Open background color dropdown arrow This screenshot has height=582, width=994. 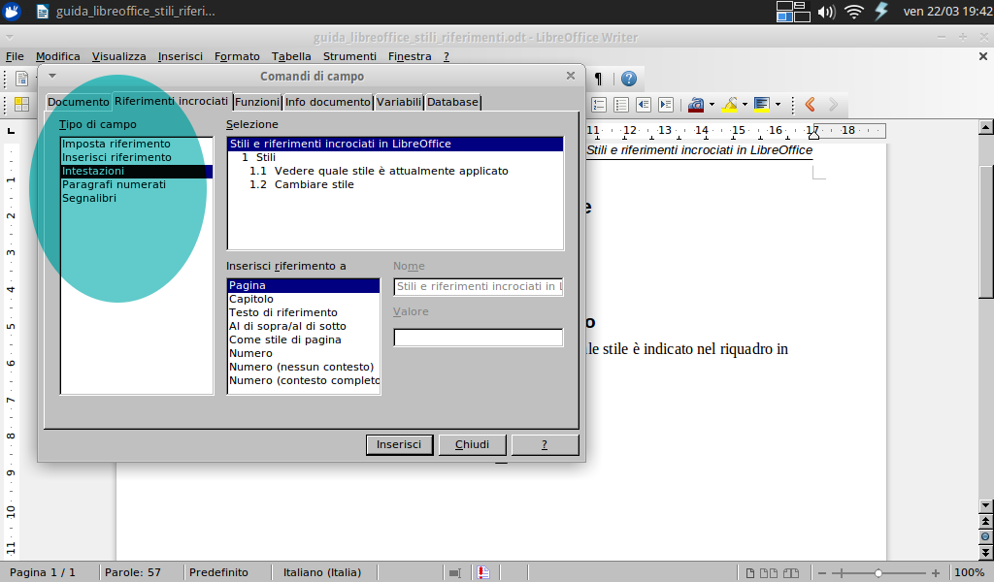[x=778, y=105]
